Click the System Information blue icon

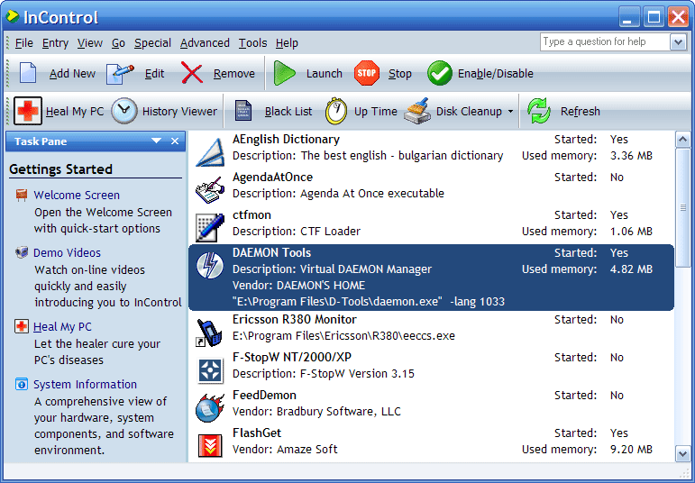pos(22,384)
